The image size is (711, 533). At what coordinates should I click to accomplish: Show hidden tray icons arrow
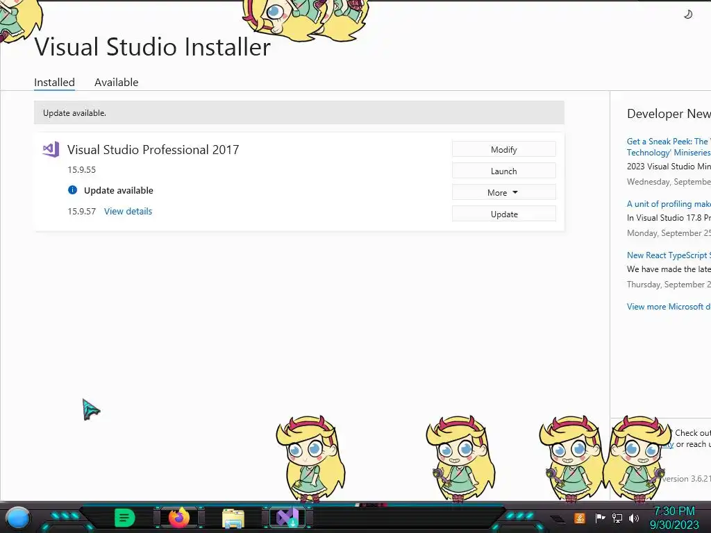558,518
